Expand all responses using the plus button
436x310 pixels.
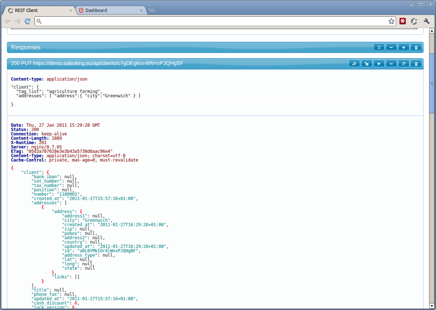tap(404, 48)
